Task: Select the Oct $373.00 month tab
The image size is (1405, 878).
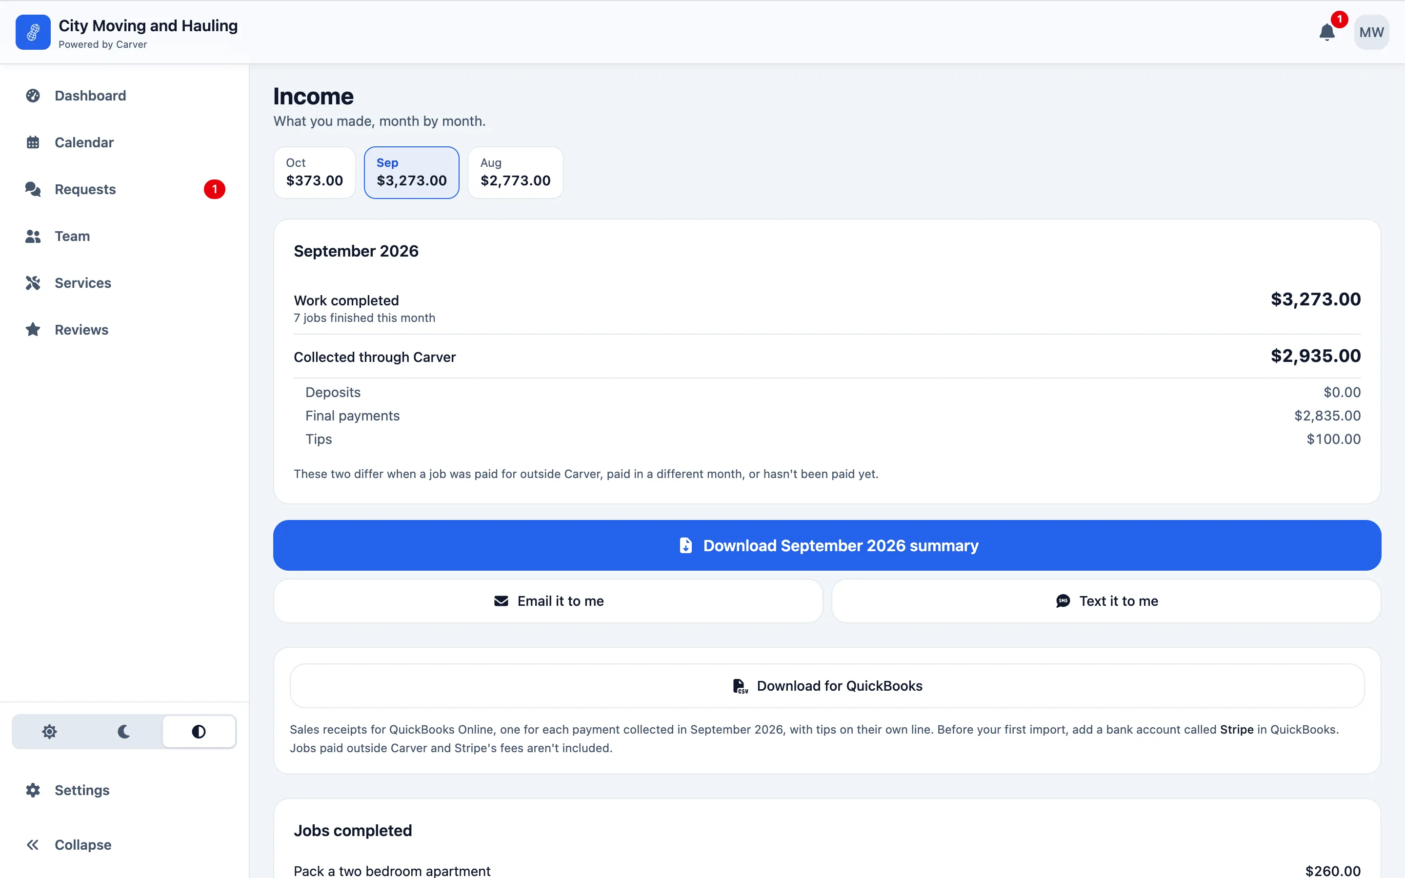Action: pyautogui.click(x=314, y=173)
